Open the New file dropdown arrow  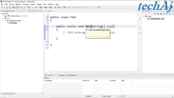[4, 7]
